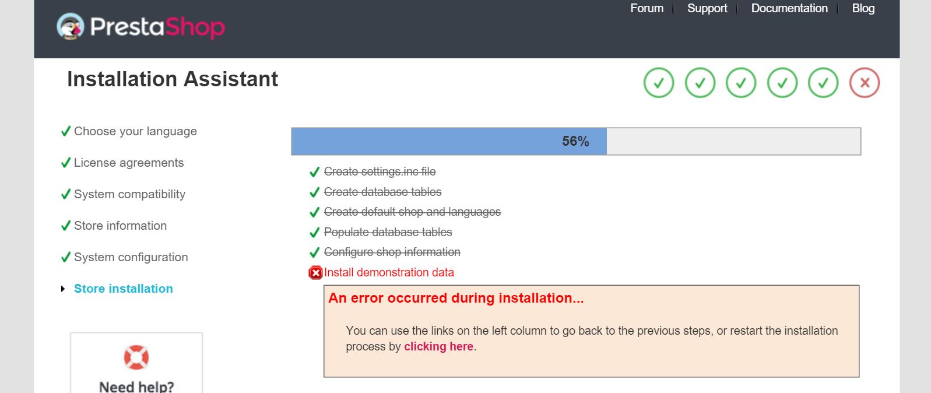Restart installation via clicking here link
The image size is (931, 393).
point(438,346)
